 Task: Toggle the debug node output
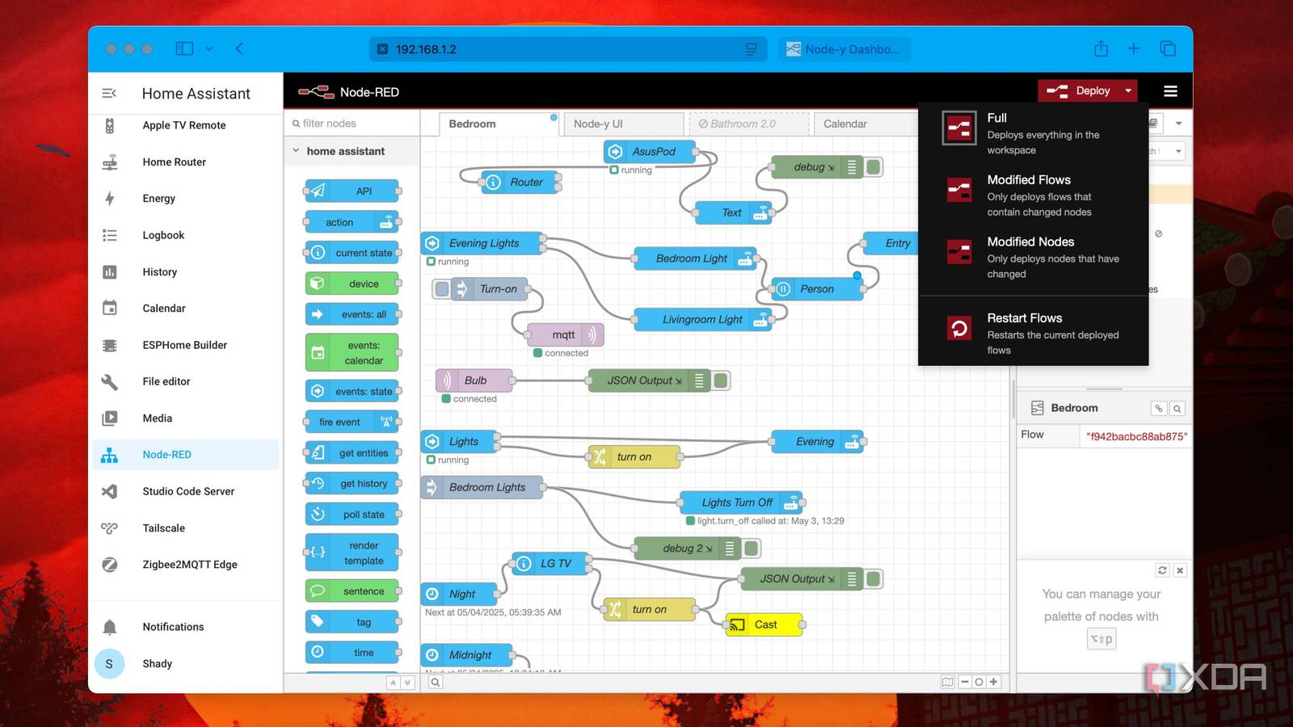click(x=871, y=167)
